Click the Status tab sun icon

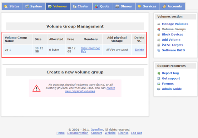point(6,6)
